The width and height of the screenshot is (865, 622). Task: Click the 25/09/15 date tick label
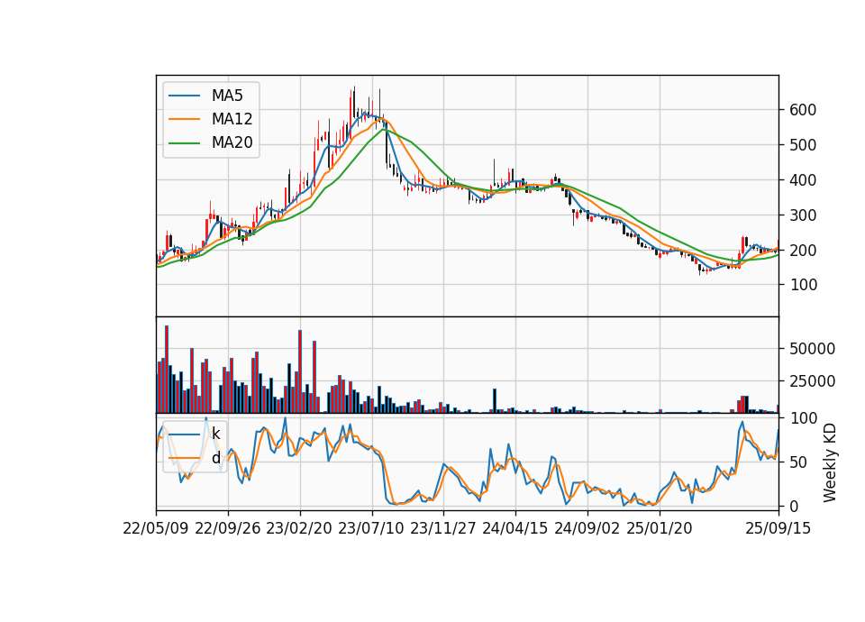point(778,528)
